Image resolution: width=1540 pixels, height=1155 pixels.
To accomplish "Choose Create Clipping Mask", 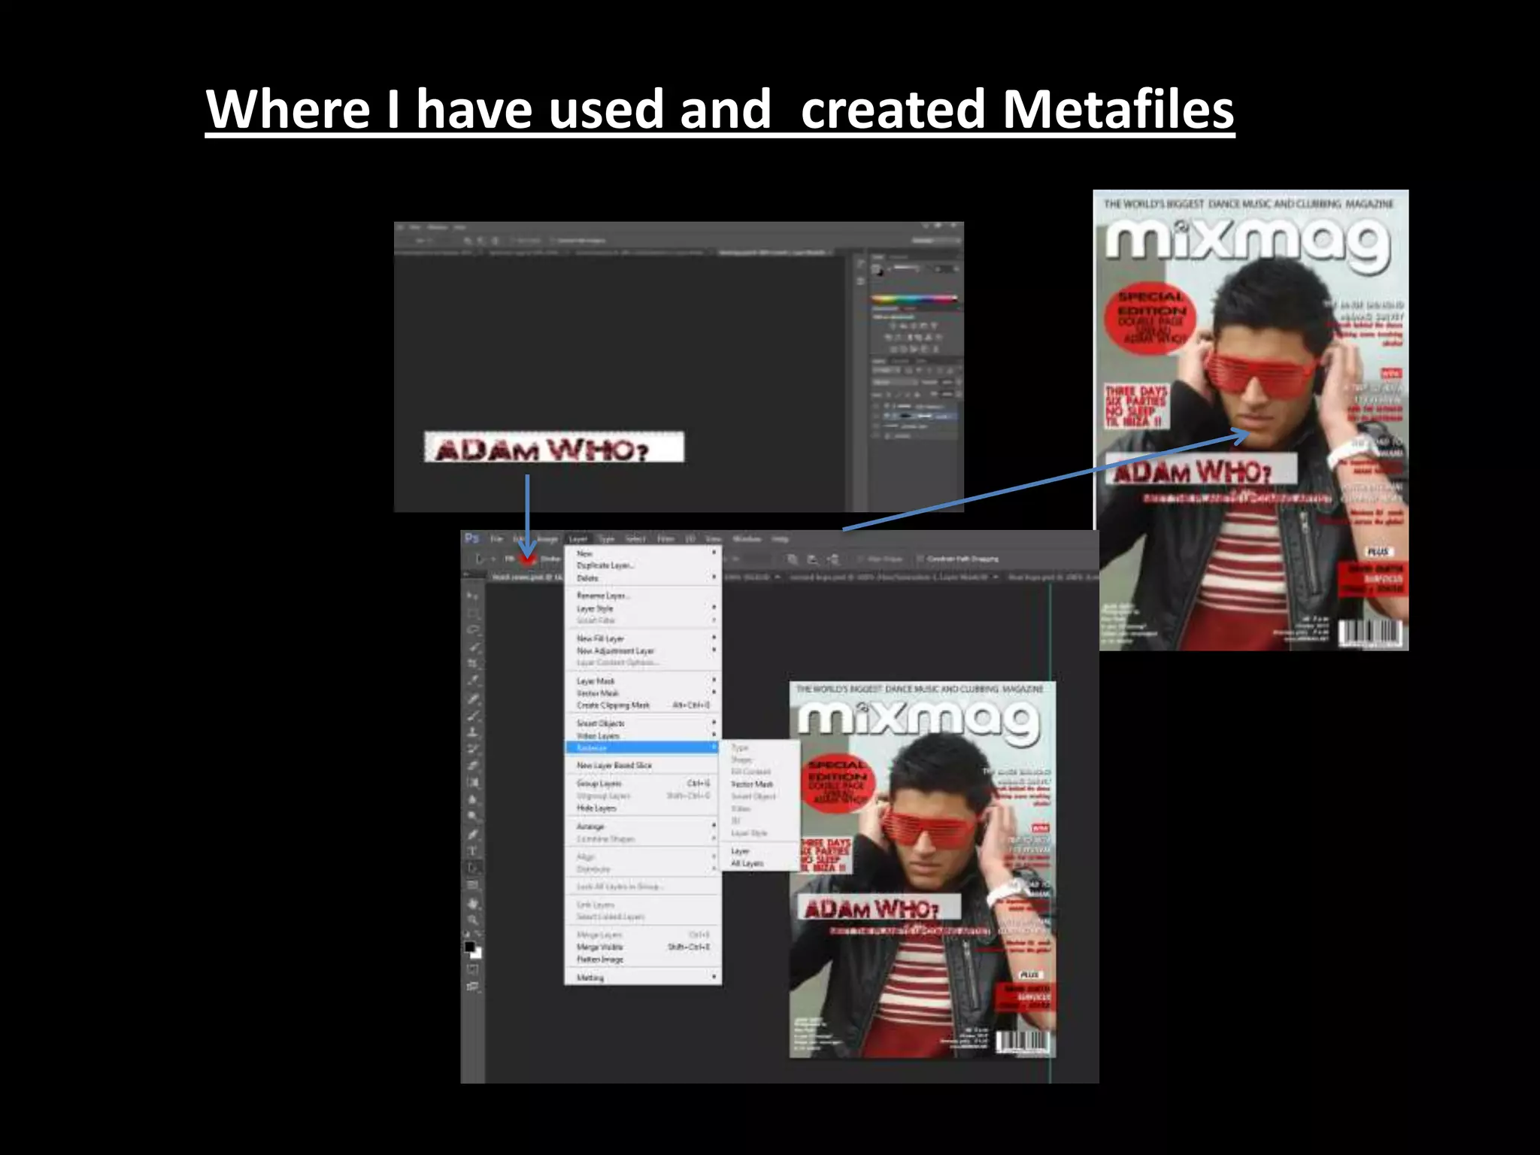I will (x=643, y=705).
